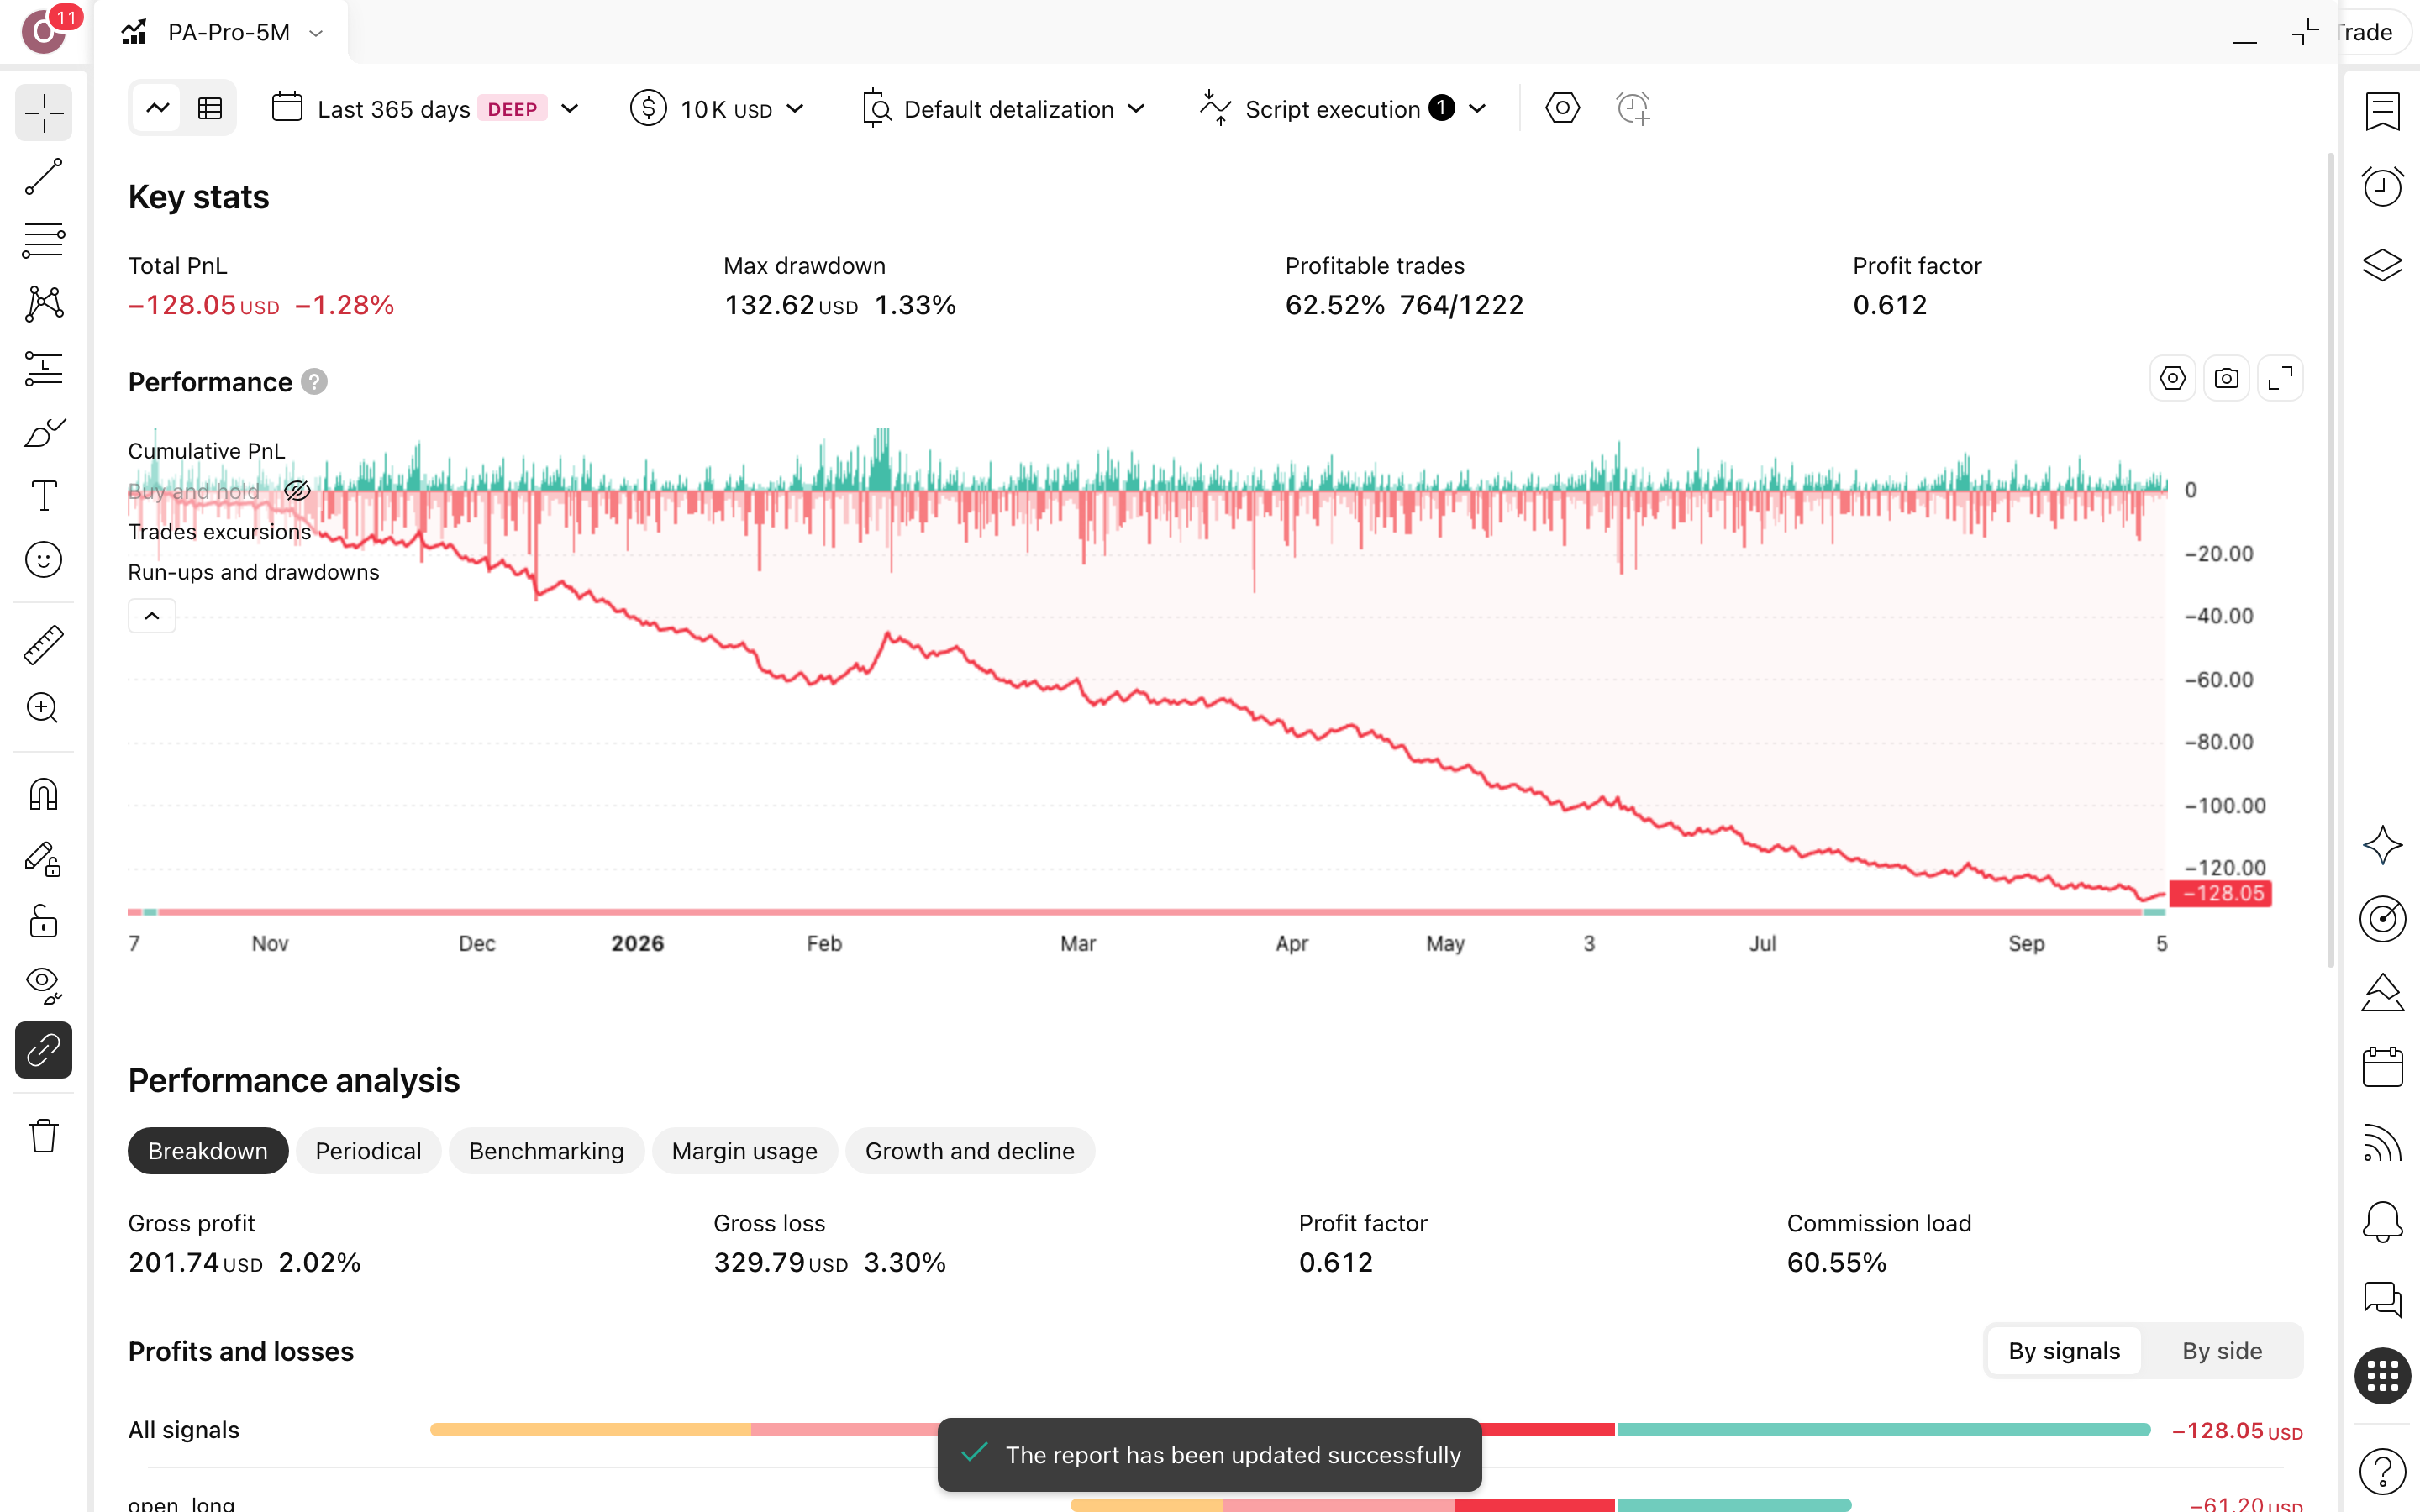Toggle stay in drawing mode
Viewport: 2420px width, 1512px height.
[x=43, y=859]
